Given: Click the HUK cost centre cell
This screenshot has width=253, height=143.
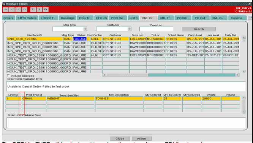Looking at the screenshot, I should (x=96, y=55).
